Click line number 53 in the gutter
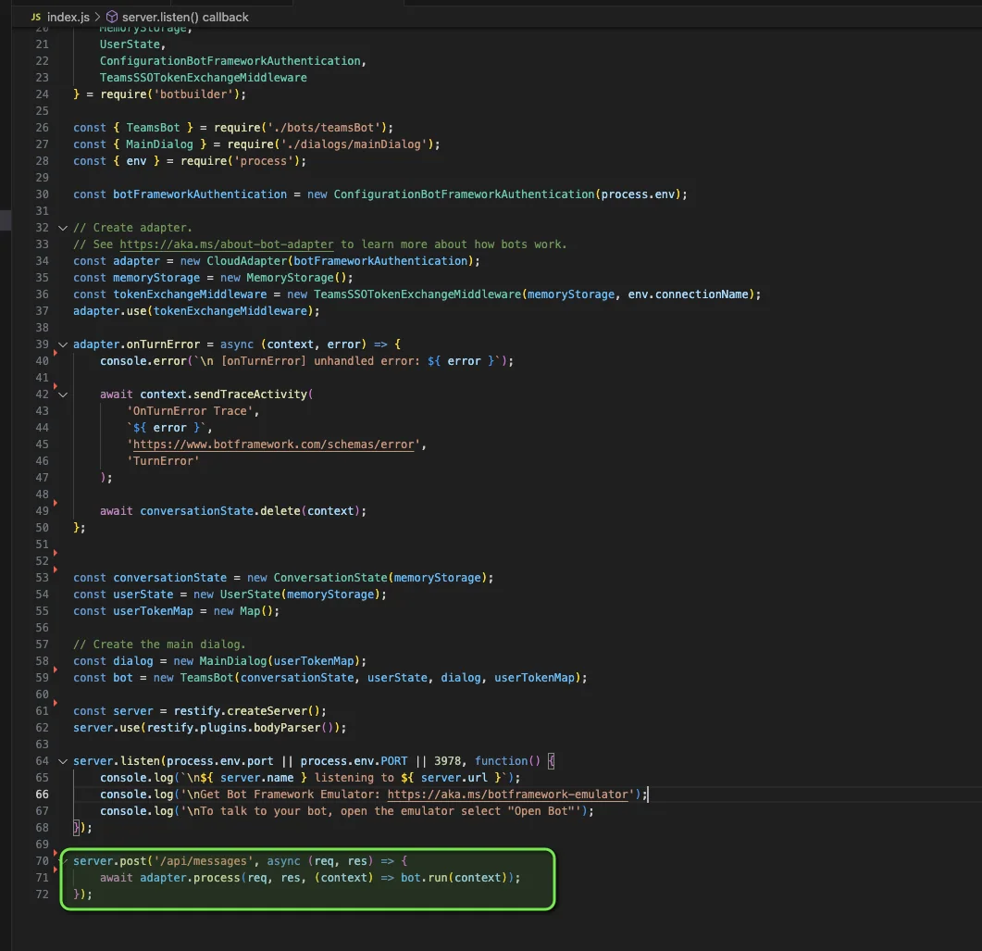The image size is (982, 951). [x=42, y=578]
